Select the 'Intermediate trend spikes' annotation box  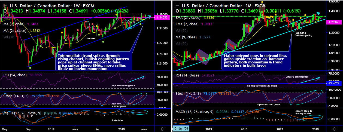pos(94,62)
